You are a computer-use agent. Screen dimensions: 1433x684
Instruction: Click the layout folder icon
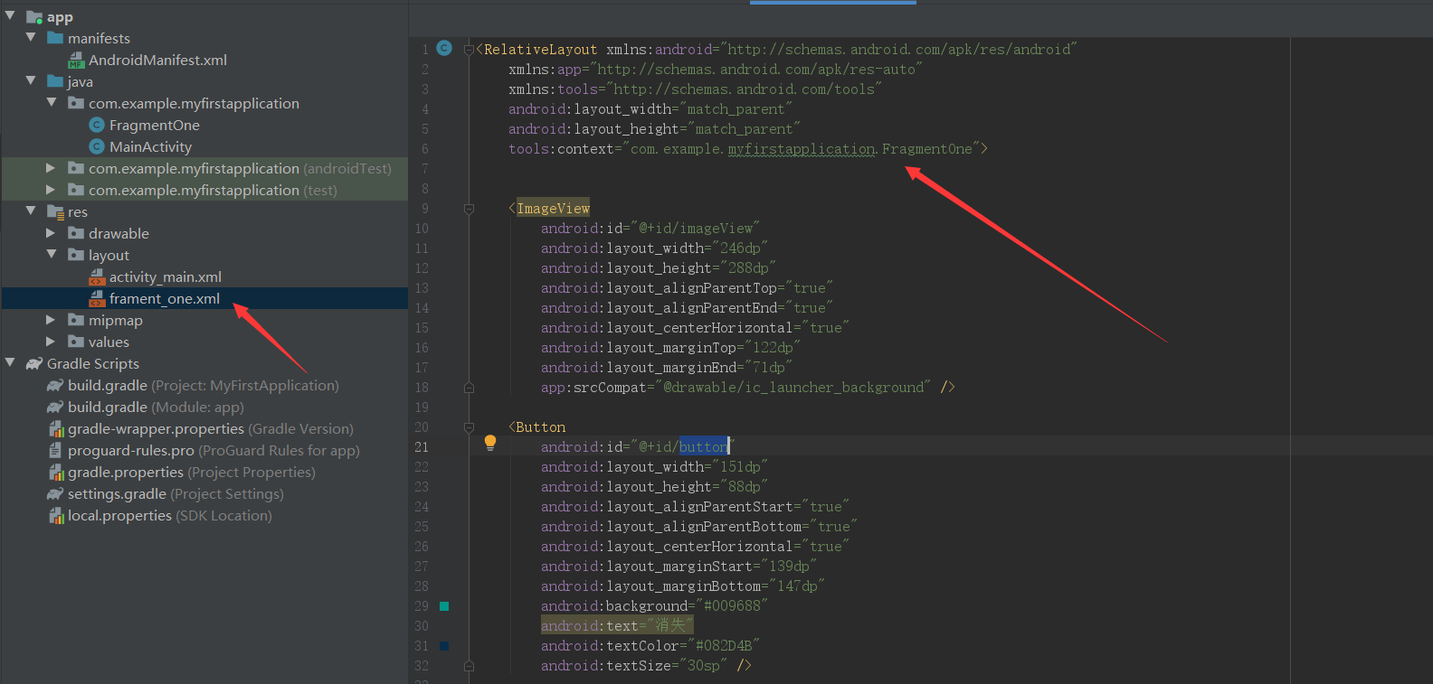[76, 255]
